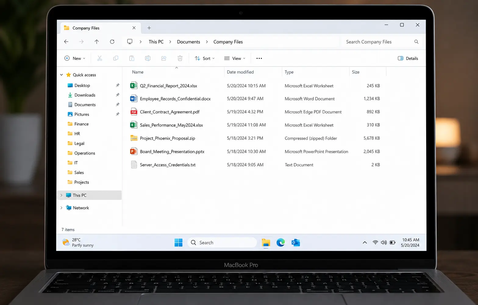Image resolution: width=478 pixels, height=305 pixels.
Task: Add a new tab with plus button
Action: click(x=149, y=28)
